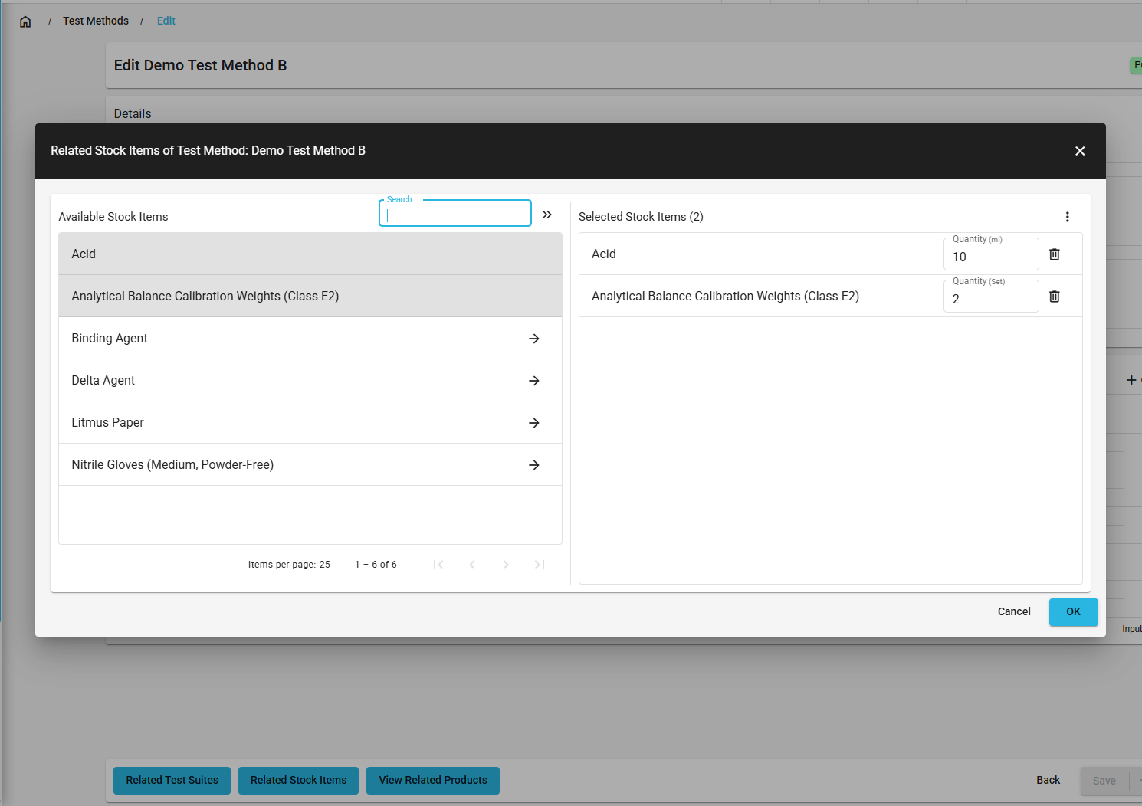Close the Related Stock Items dialog
The height and width of the screenshot is (806, 1142).
(x=1080, y=151)
